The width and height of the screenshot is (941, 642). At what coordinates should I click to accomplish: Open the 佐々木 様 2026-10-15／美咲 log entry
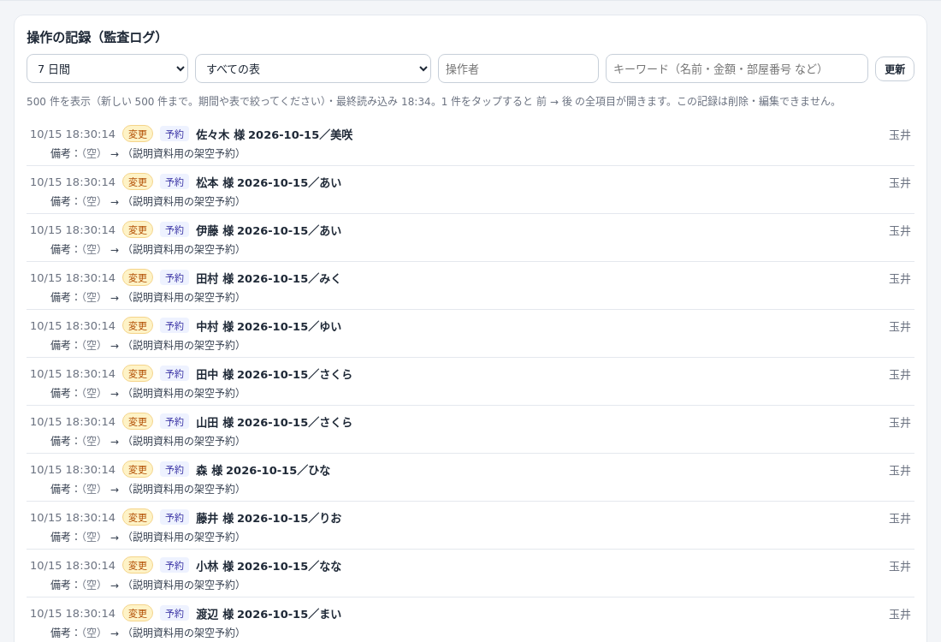tap(470, 143)
